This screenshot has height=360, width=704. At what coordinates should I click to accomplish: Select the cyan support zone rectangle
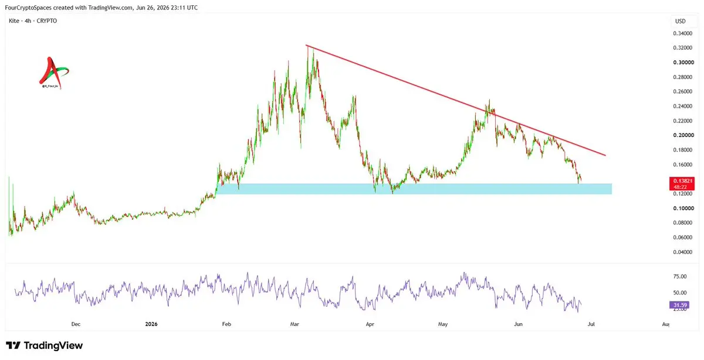(x=414, y=188)
